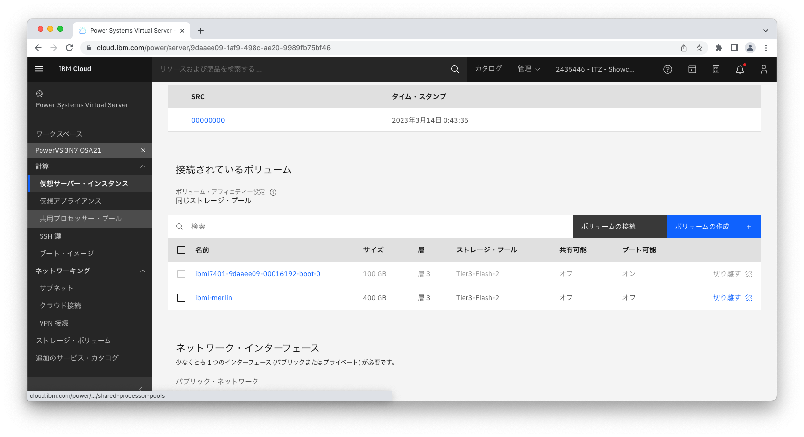The width and height of the screenshot is (804, 437).
Task: Click the Power Systems Virtual Server logo icon
Action: coord(40,94)
